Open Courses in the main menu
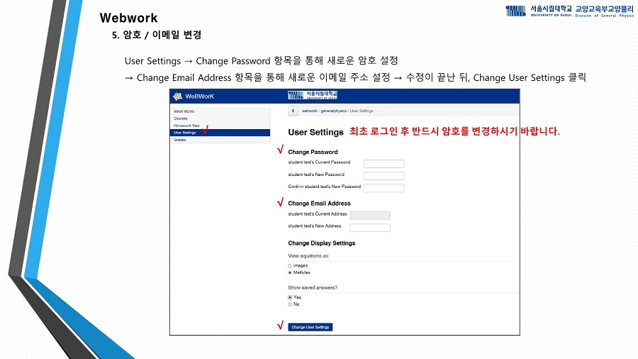Viewport: 638px width, 359px height. pyautogui.click(x=181, y=118)
